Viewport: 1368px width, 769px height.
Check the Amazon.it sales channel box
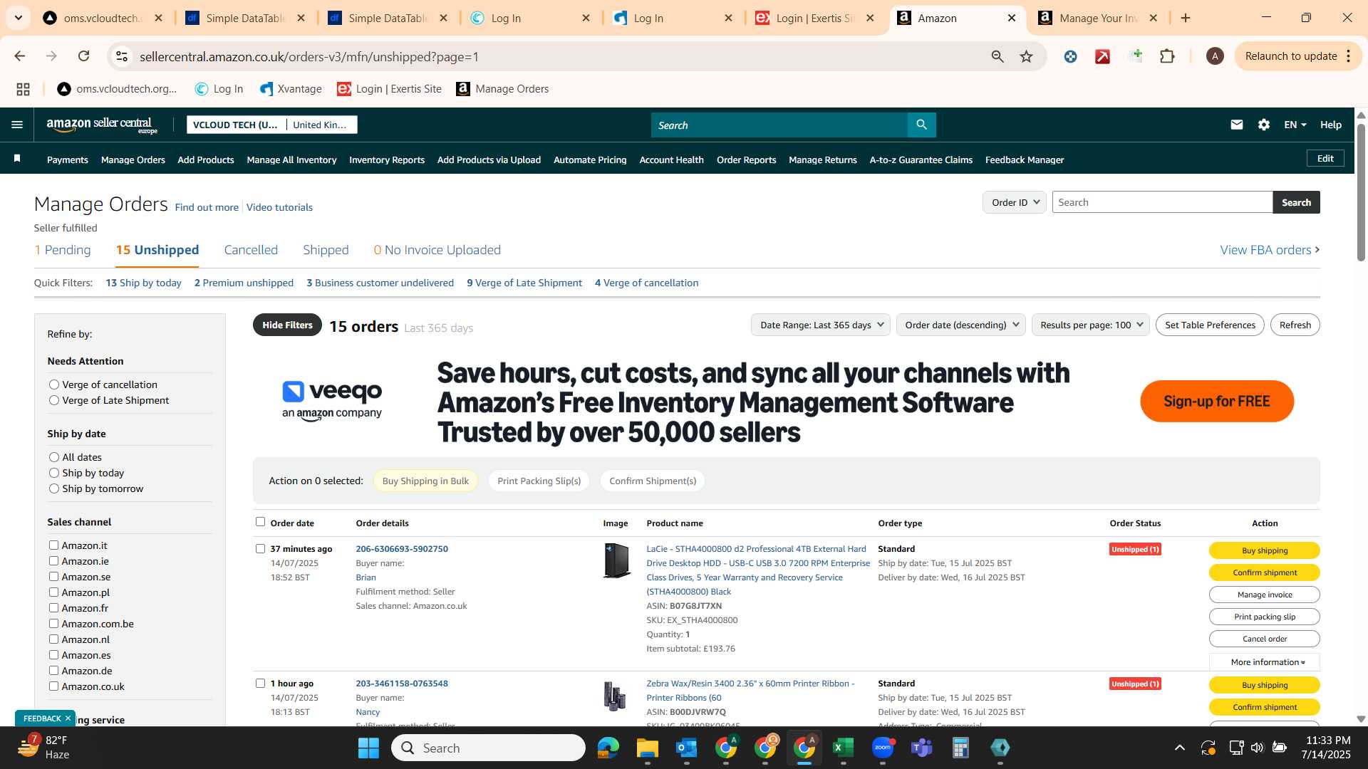[53, 545]
